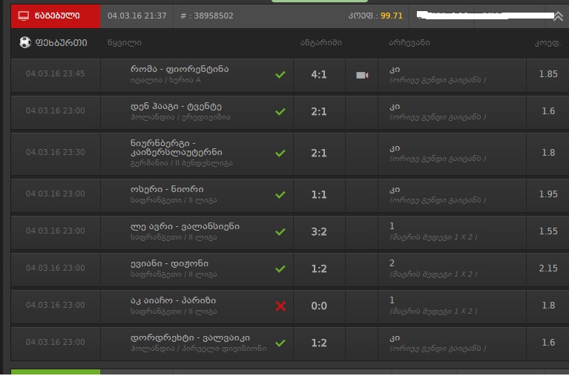Screen dimensions: 569x376
Task: Click selection 1 for აკ აიაჩო - პარიზი
Action: [x=392, y=300]
